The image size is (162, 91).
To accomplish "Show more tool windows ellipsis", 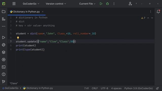I will 4,26.
